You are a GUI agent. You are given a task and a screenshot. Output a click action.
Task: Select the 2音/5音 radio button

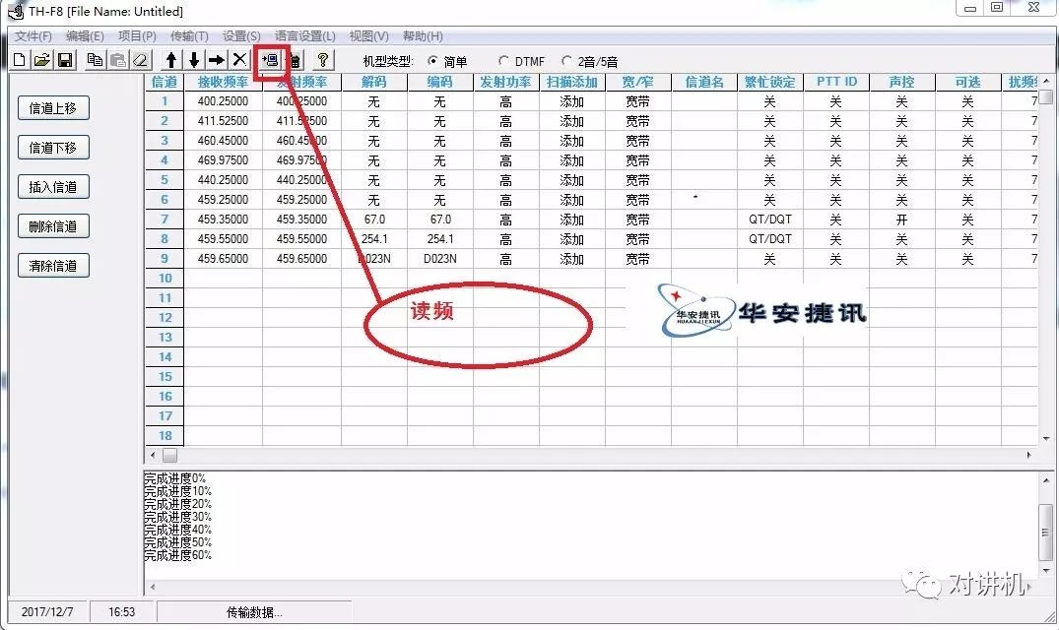[567, 60]
